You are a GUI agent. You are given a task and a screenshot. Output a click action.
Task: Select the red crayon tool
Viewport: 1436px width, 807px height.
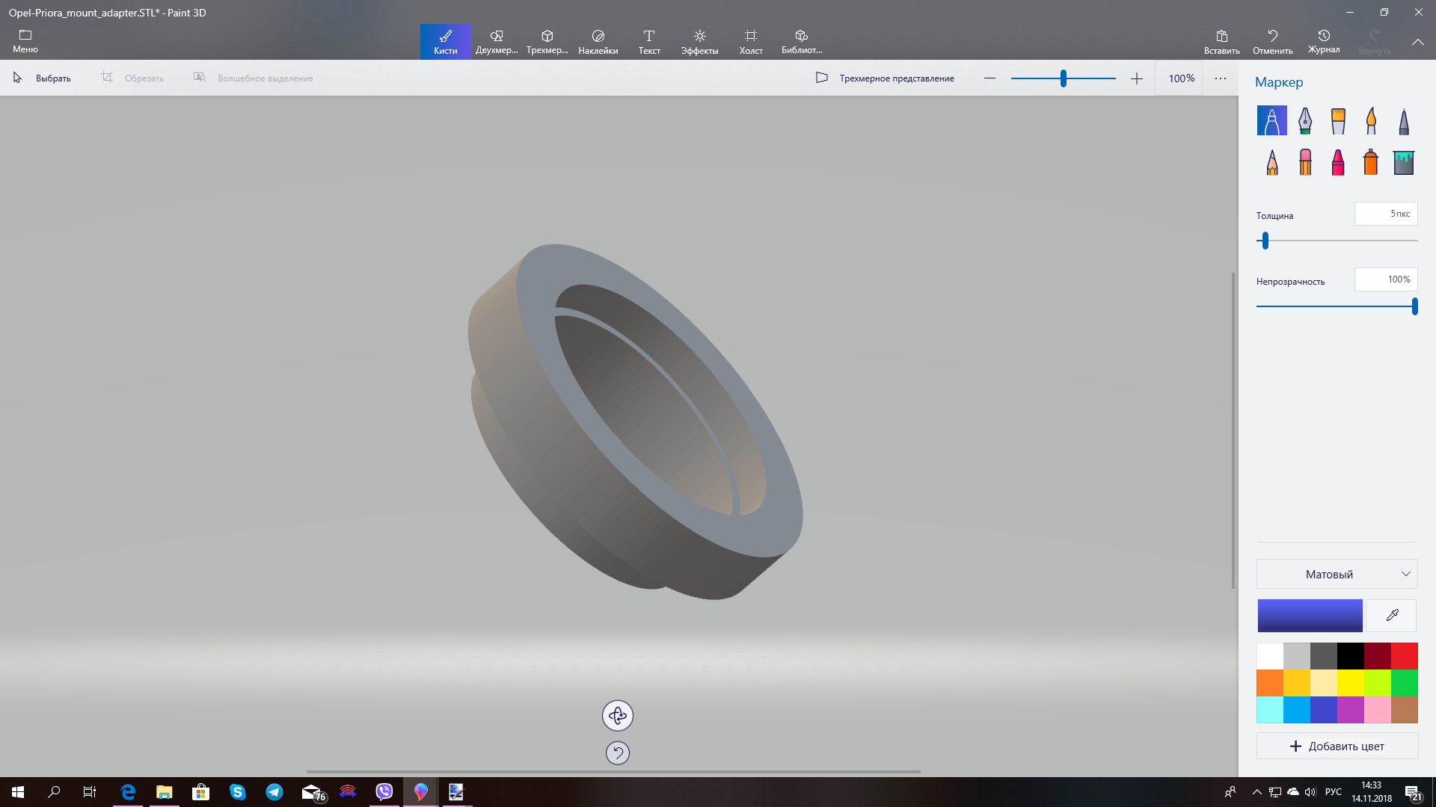(1338, 162)
